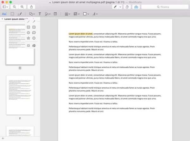Choose the mask highlight tool in popup

[x=28, y=46]
